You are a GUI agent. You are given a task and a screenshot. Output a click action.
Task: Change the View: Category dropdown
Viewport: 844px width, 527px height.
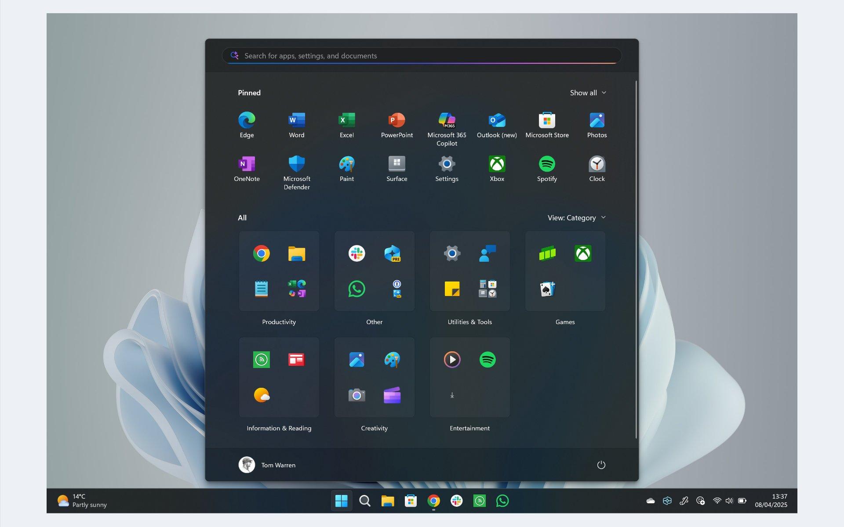point(576,217)
